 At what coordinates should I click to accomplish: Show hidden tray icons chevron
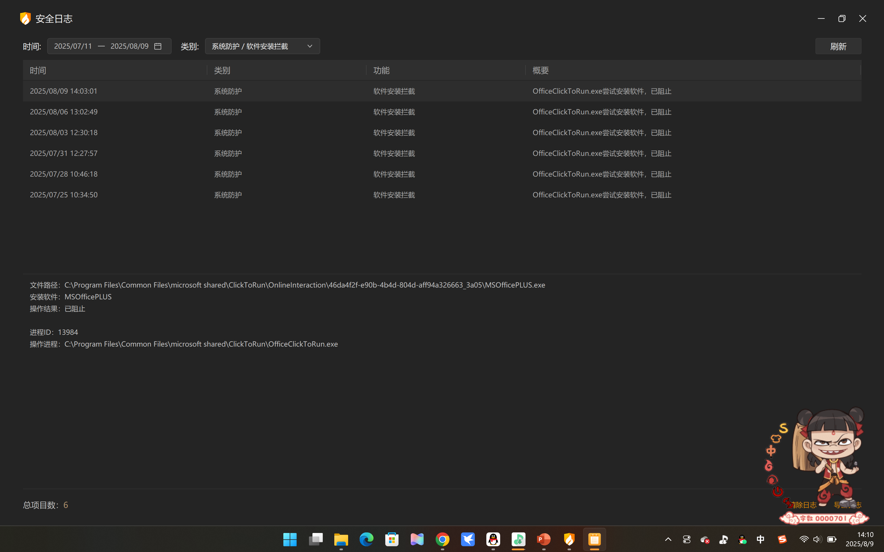coord(668,539)
